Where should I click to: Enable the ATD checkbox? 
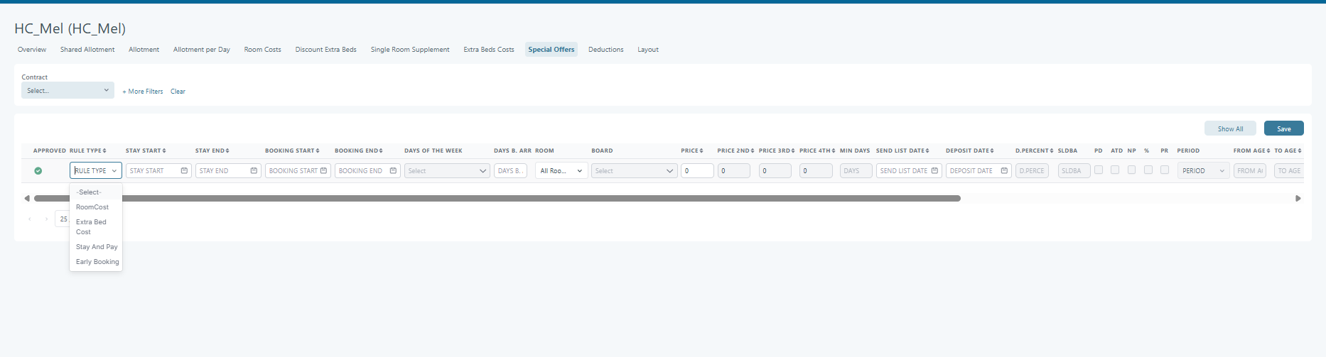click(x=1115, y=170)
